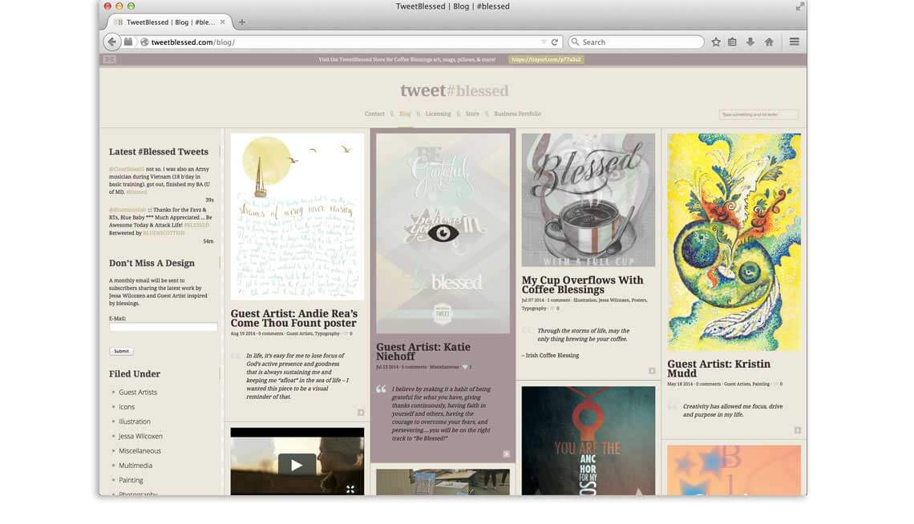Screen dimensions: 914x524
Task: Reload the page with the refresh icon
Action: point(554,42)
